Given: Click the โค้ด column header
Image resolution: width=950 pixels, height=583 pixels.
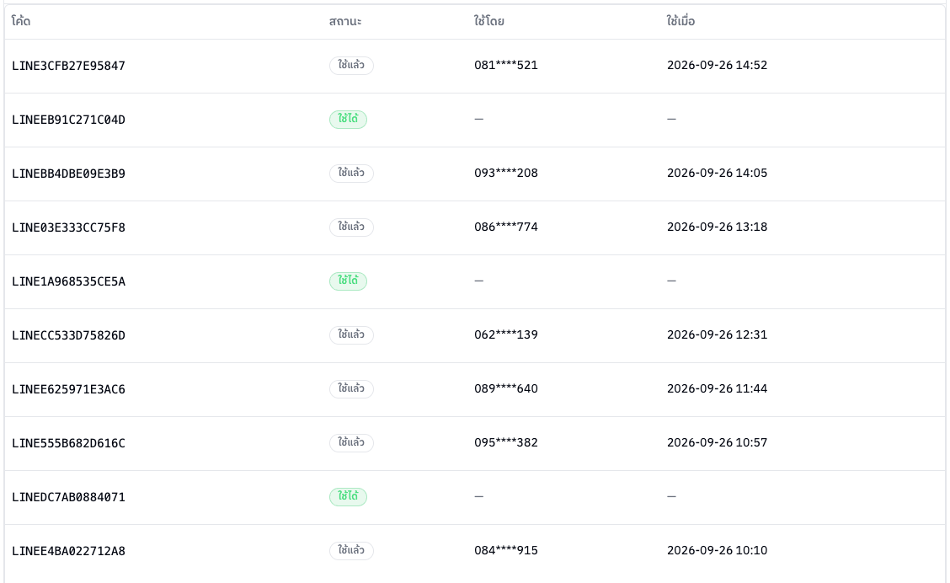Looking at the screenshot, I should coord(21,21).
